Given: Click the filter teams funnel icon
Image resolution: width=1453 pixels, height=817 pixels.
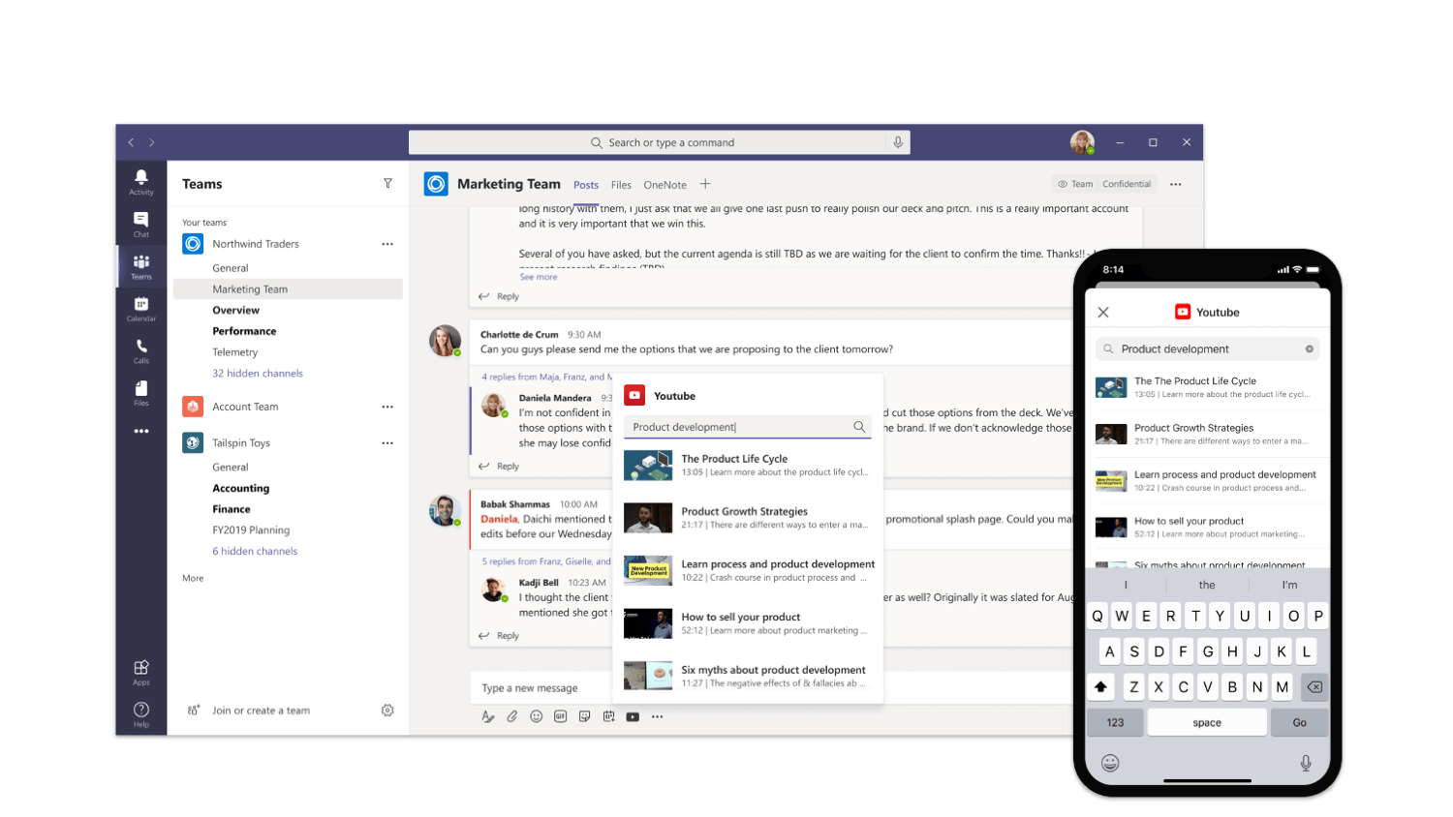Looking at the screenshot, I should pos(387,183).
